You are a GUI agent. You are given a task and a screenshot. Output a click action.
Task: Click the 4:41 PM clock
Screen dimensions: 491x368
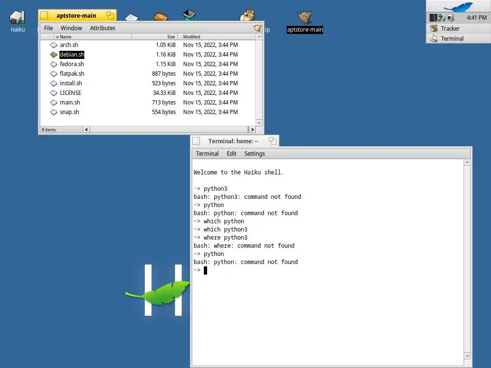[477, 18]
